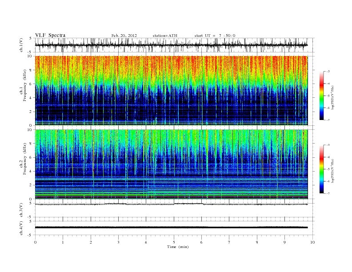Click the "-7" tick on ch.2 colorbar
The height and width of the screenshot is (272, 352).
click(x=328, y=193)
